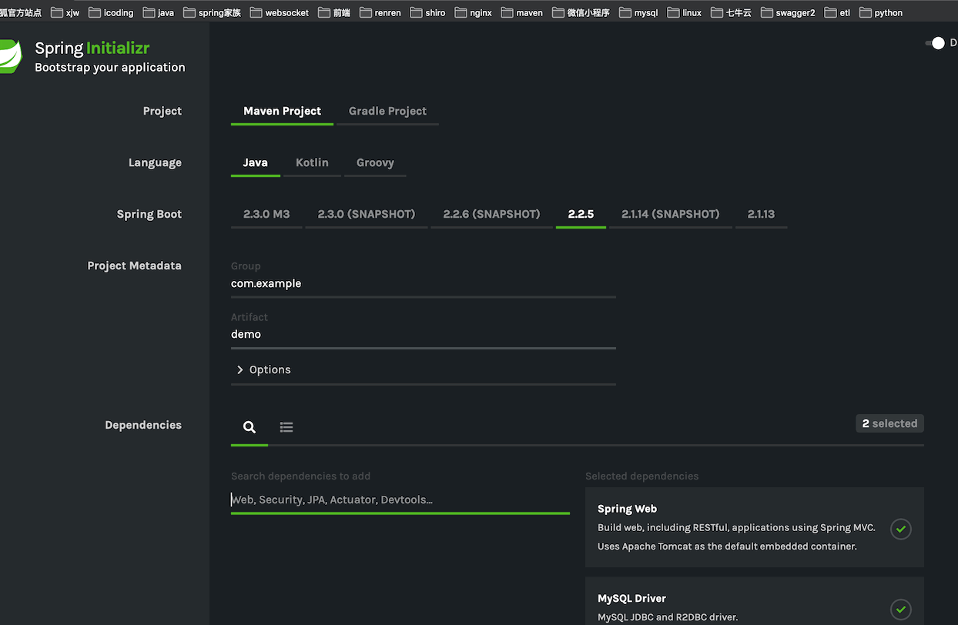Select Spring Boot version 2.3.0 M3

(x=266, y=214)
